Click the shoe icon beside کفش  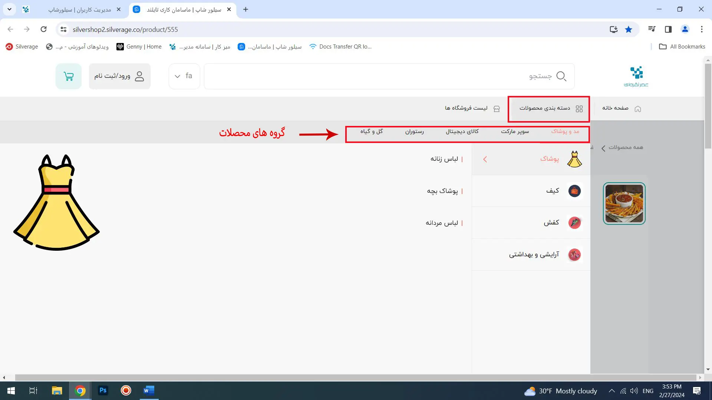coord(574,223)
